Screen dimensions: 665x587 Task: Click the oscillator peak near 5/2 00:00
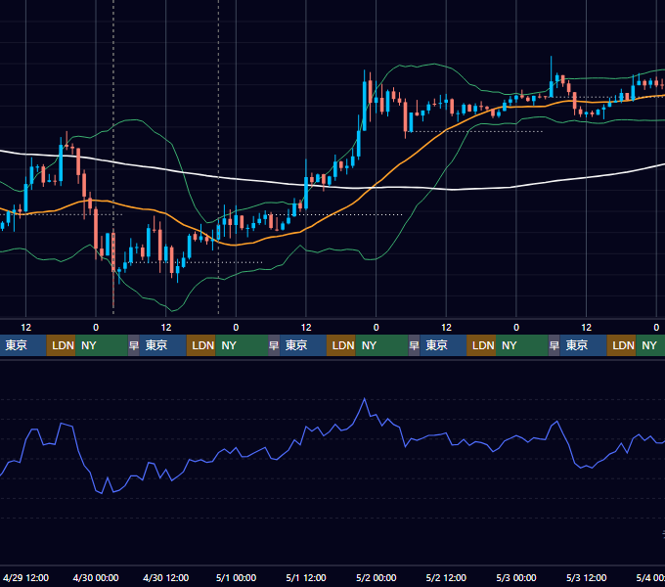tap(365, 399)
